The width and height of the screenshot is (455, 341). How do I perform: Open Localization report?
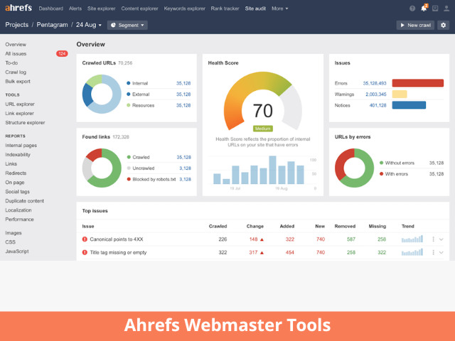[18, 210]
